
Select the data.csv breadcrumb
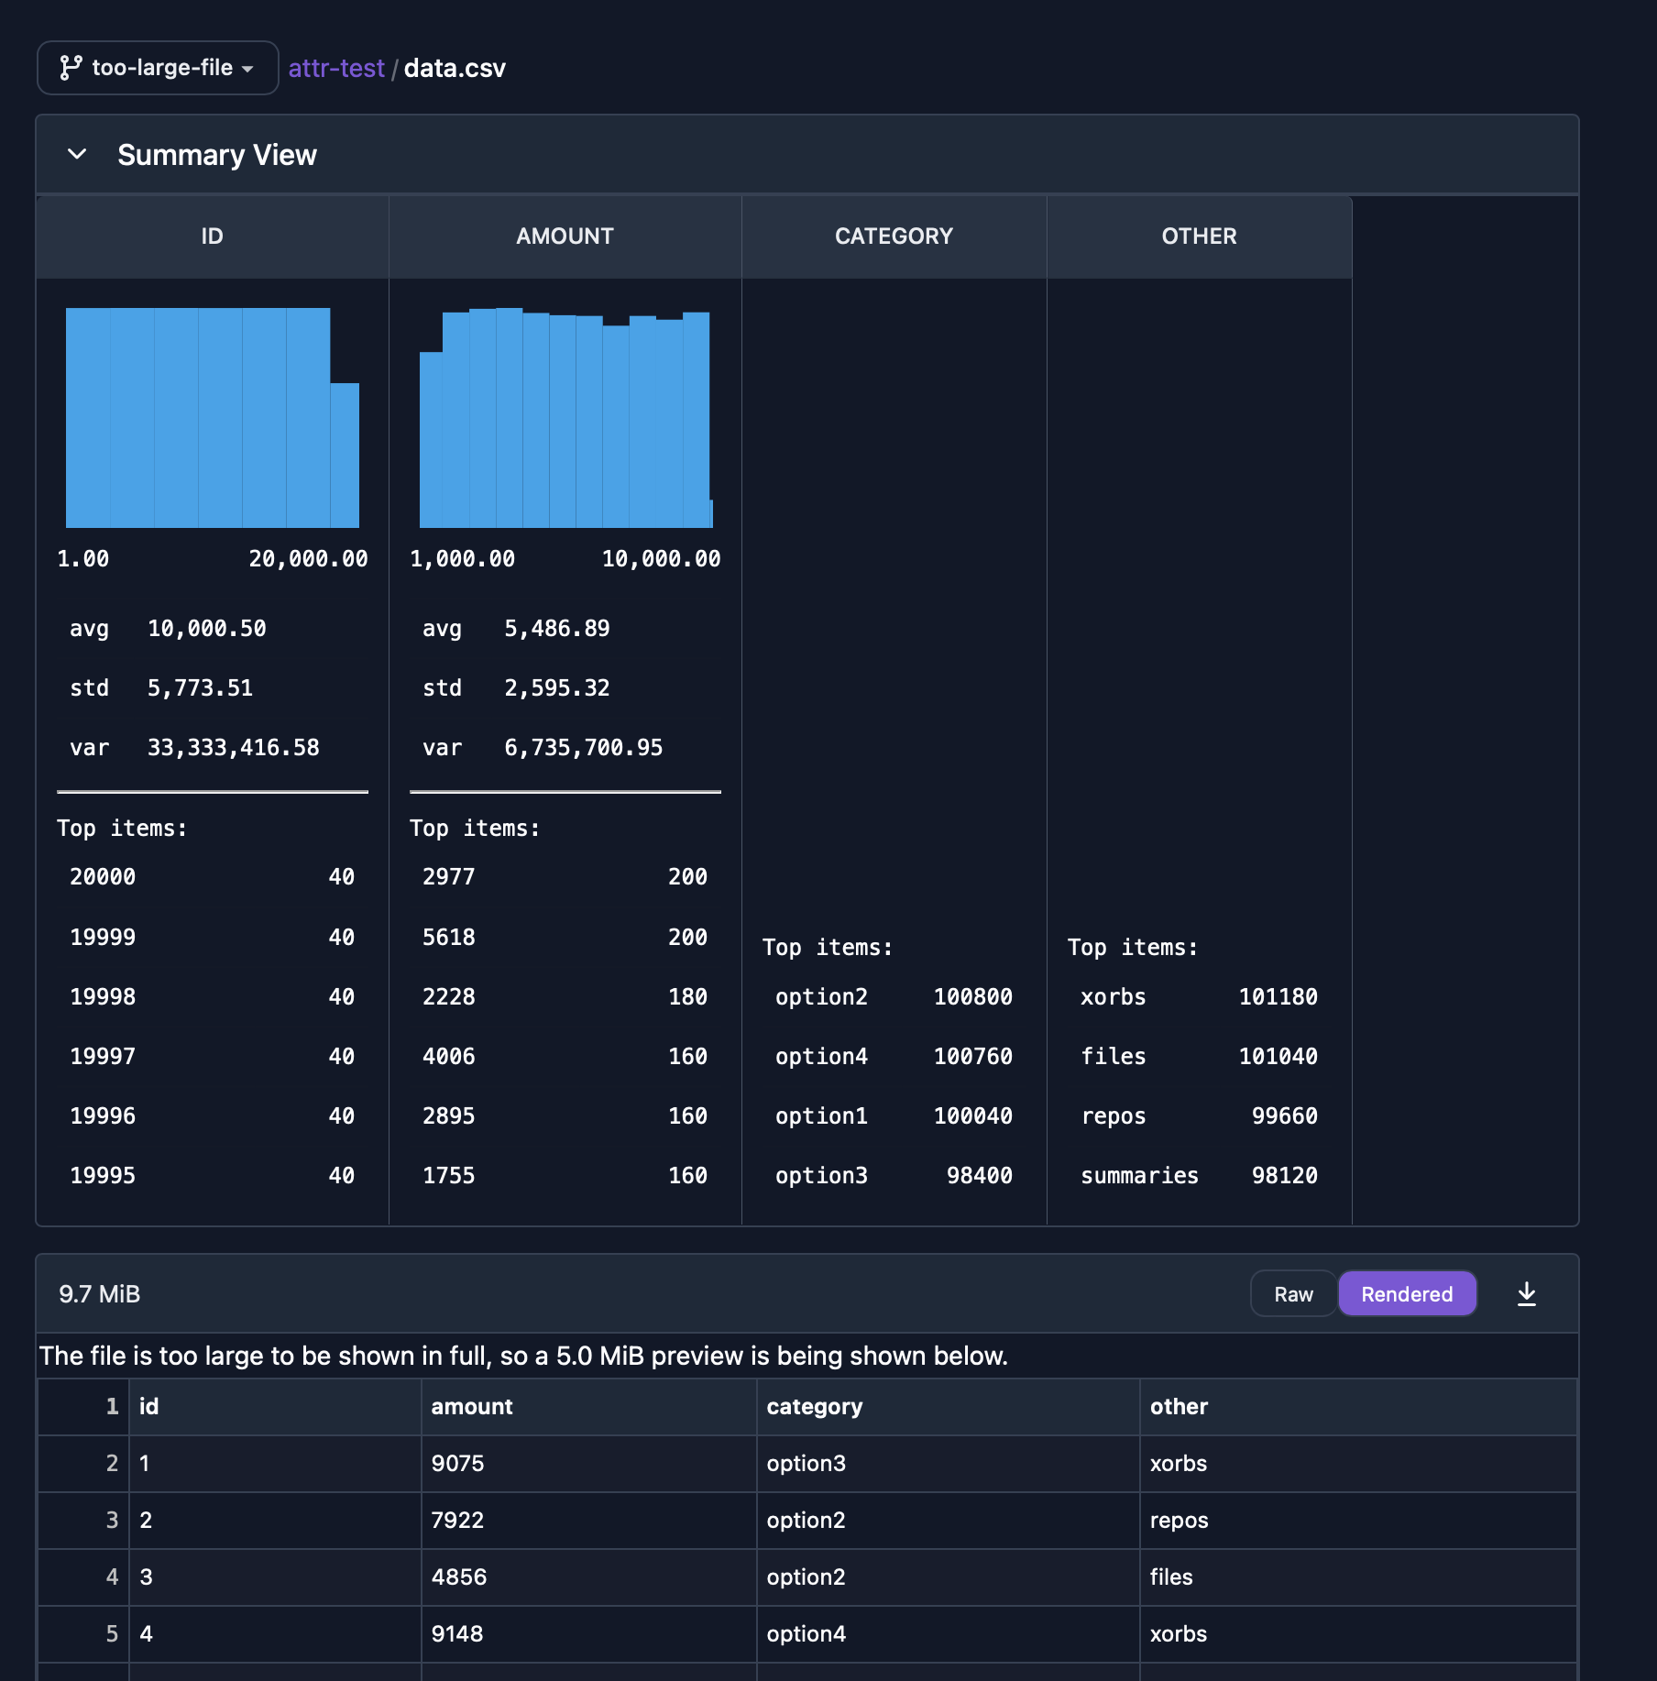pyautogui.click(x=455, y=67)
